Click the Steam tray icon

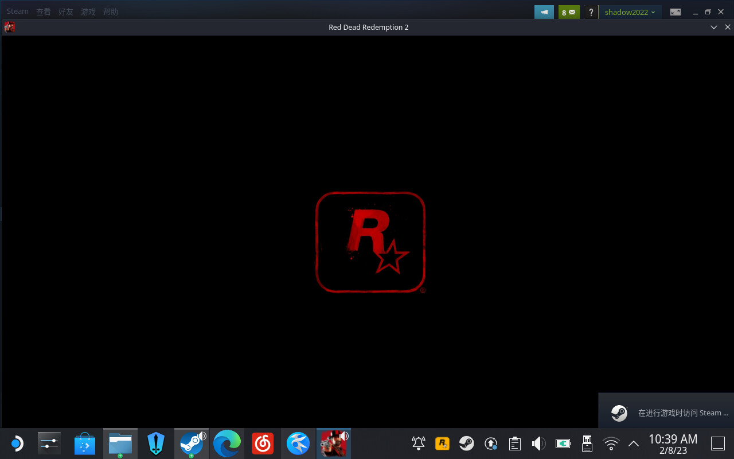click(x=466, y=444)
